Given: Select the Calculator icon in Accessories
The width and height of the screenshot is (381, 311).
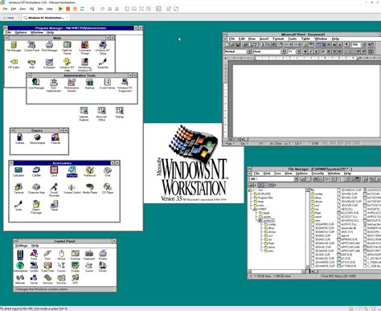Looking at the screenshot, I should (x=18, y=171).
